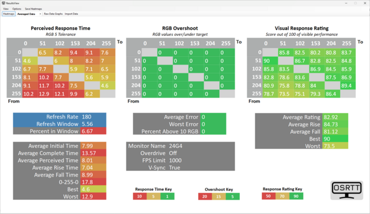Open the View menu
The width and height of the screenshot is (370, 214).
click(x=6, y=9)
